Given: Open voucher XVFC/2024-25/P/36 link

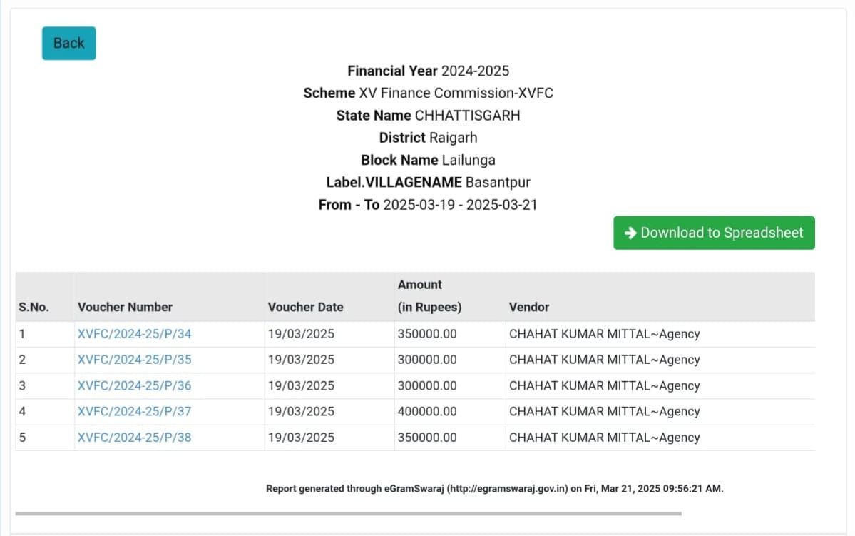Looking at the screenshot, I should [x=134, y=385].
